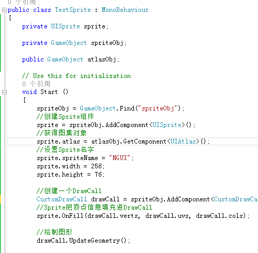Collapse the Start method outline

coord(4,92)
